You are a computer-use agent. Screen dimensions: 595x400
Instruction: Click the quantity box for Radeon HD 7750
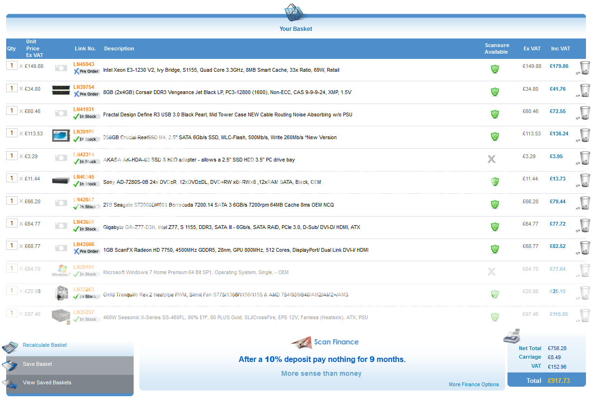[12, 245]
